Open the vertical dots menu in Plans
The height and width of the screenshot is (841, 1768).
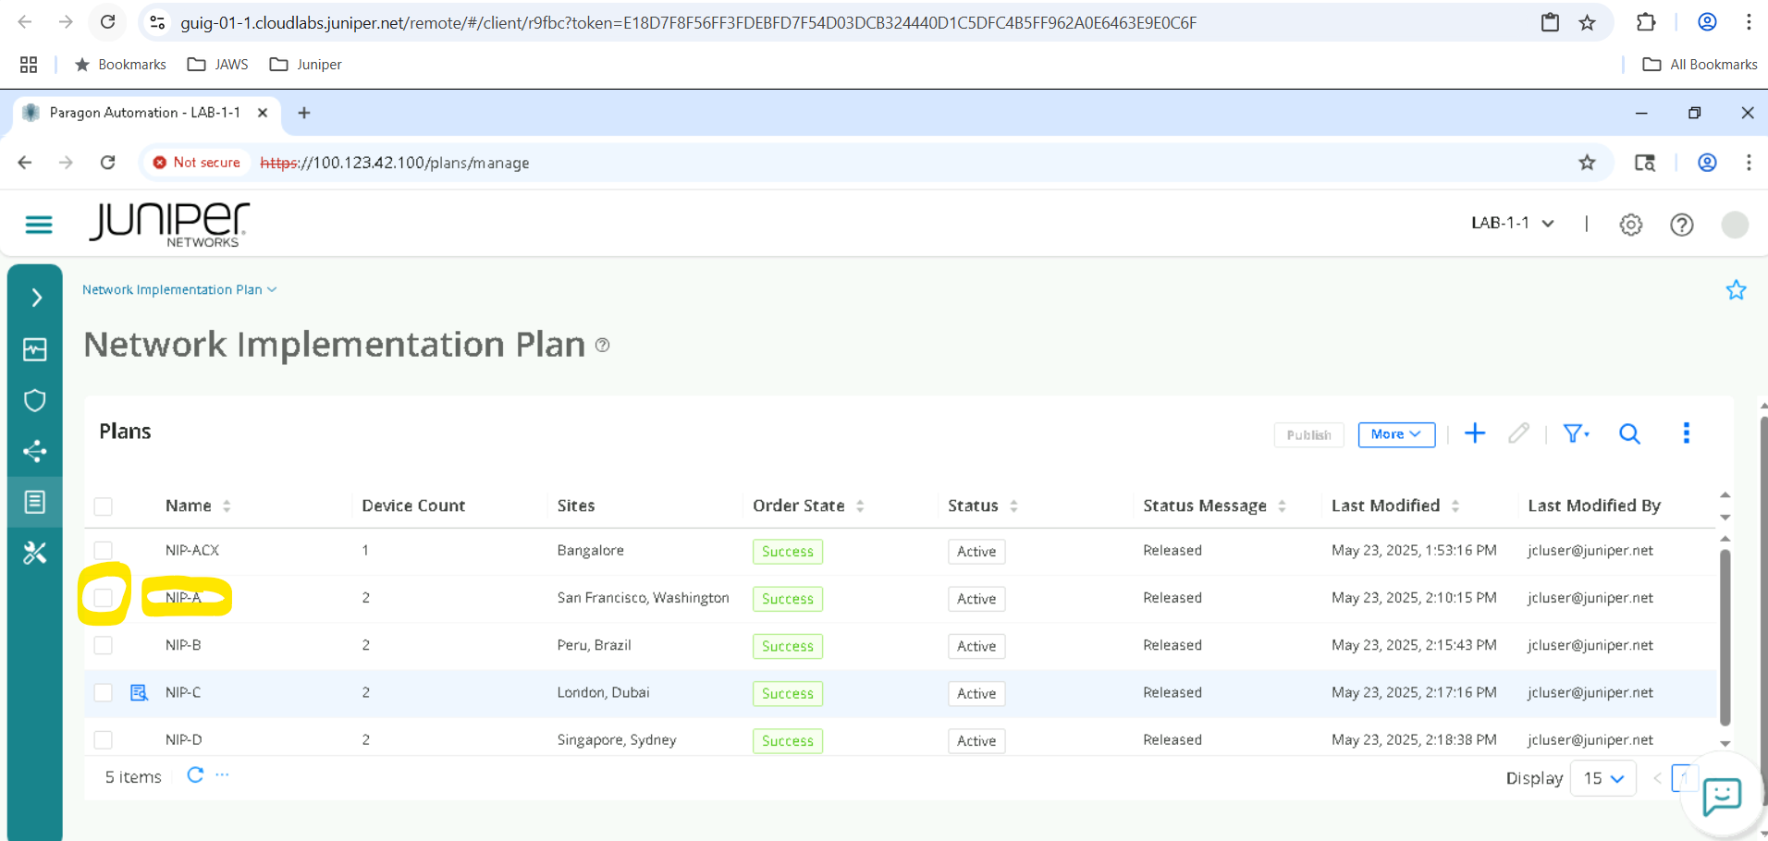pos(1686,433)
